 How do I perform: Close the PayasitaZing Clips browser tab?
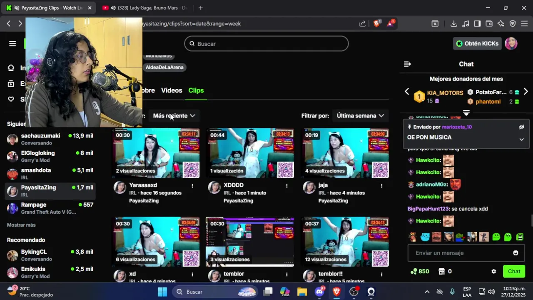coord(90,8)
